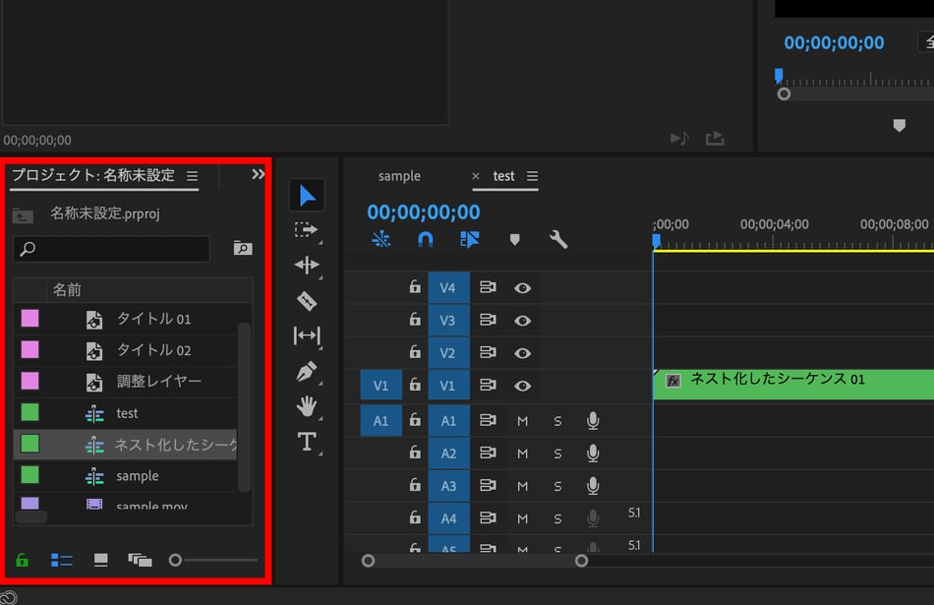Select the Pen tool
This screenshot has height=605, width=934.
click(x=307, y=372)
